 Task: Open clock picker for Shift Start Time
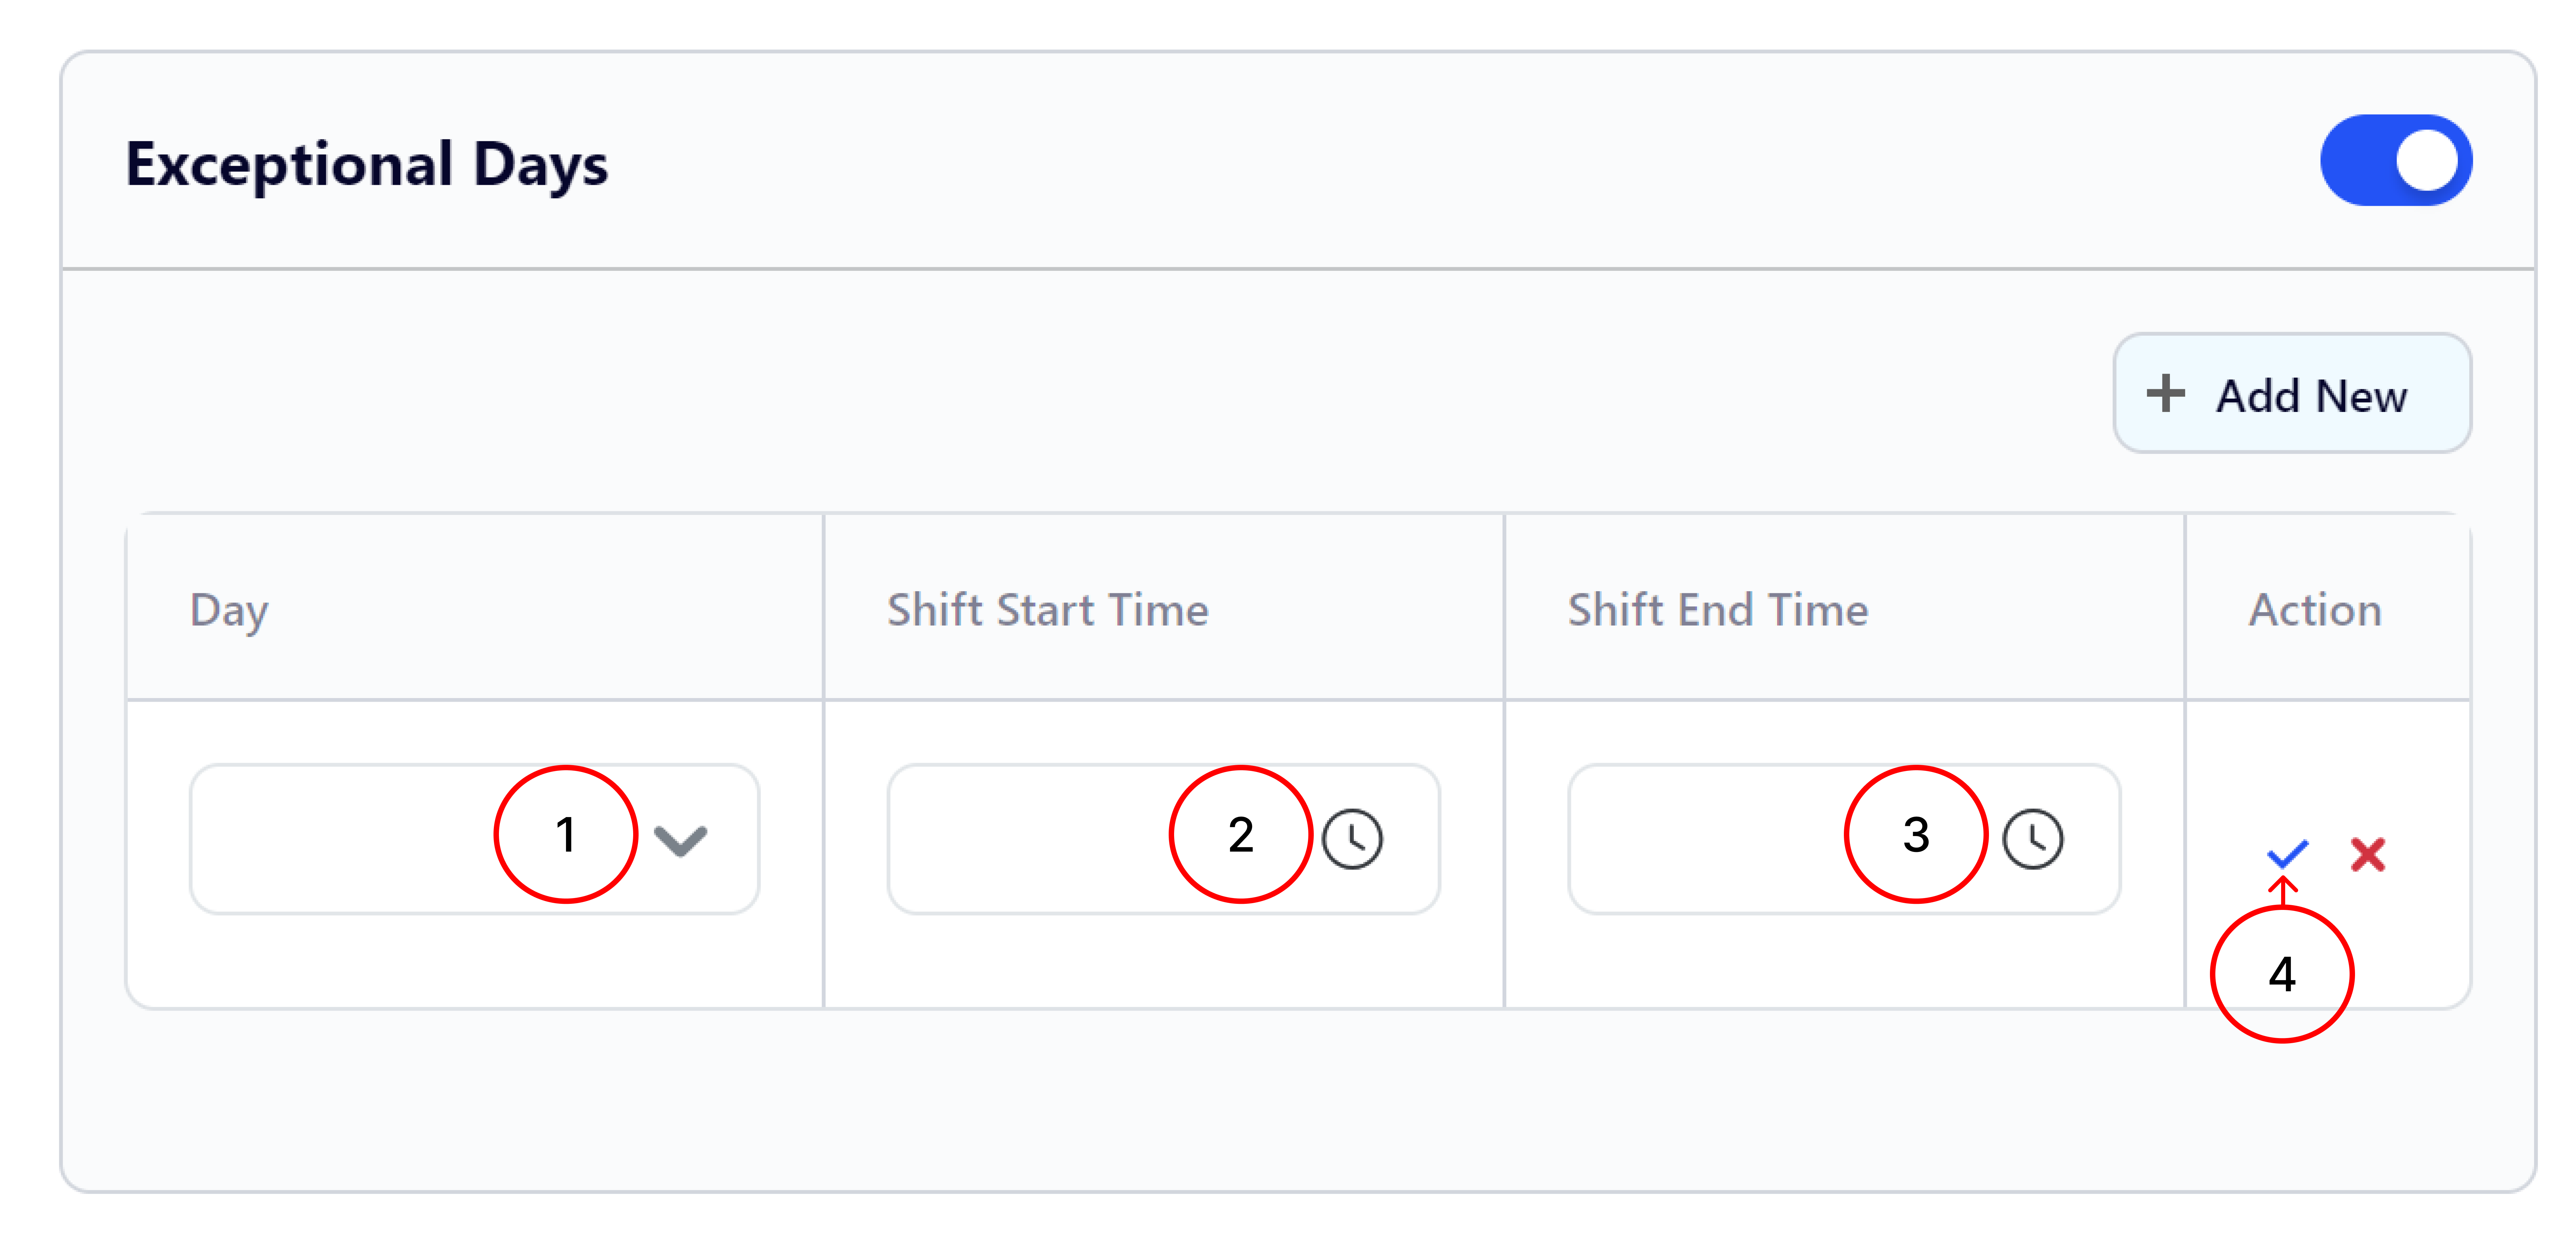click(x=1352, y=839)
